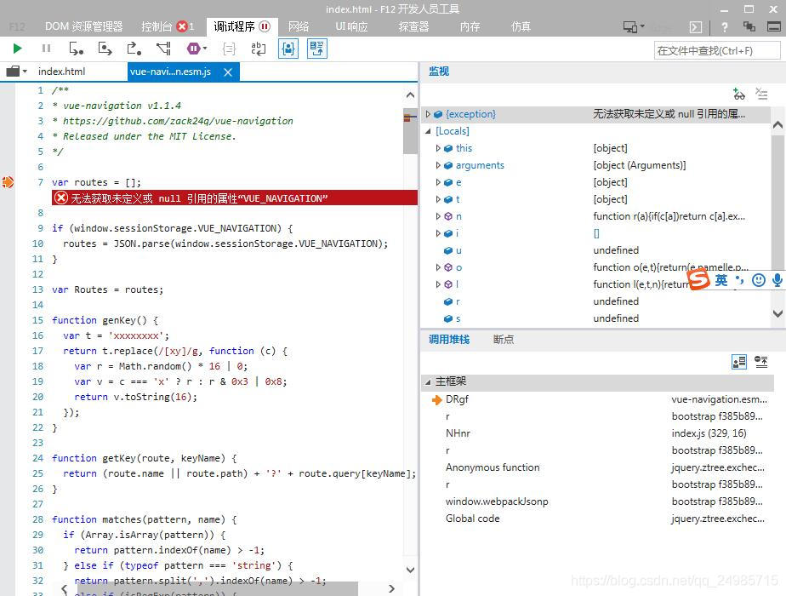
Task: Select the NHnr call stack frame
Action: click(x=458, y=433)
